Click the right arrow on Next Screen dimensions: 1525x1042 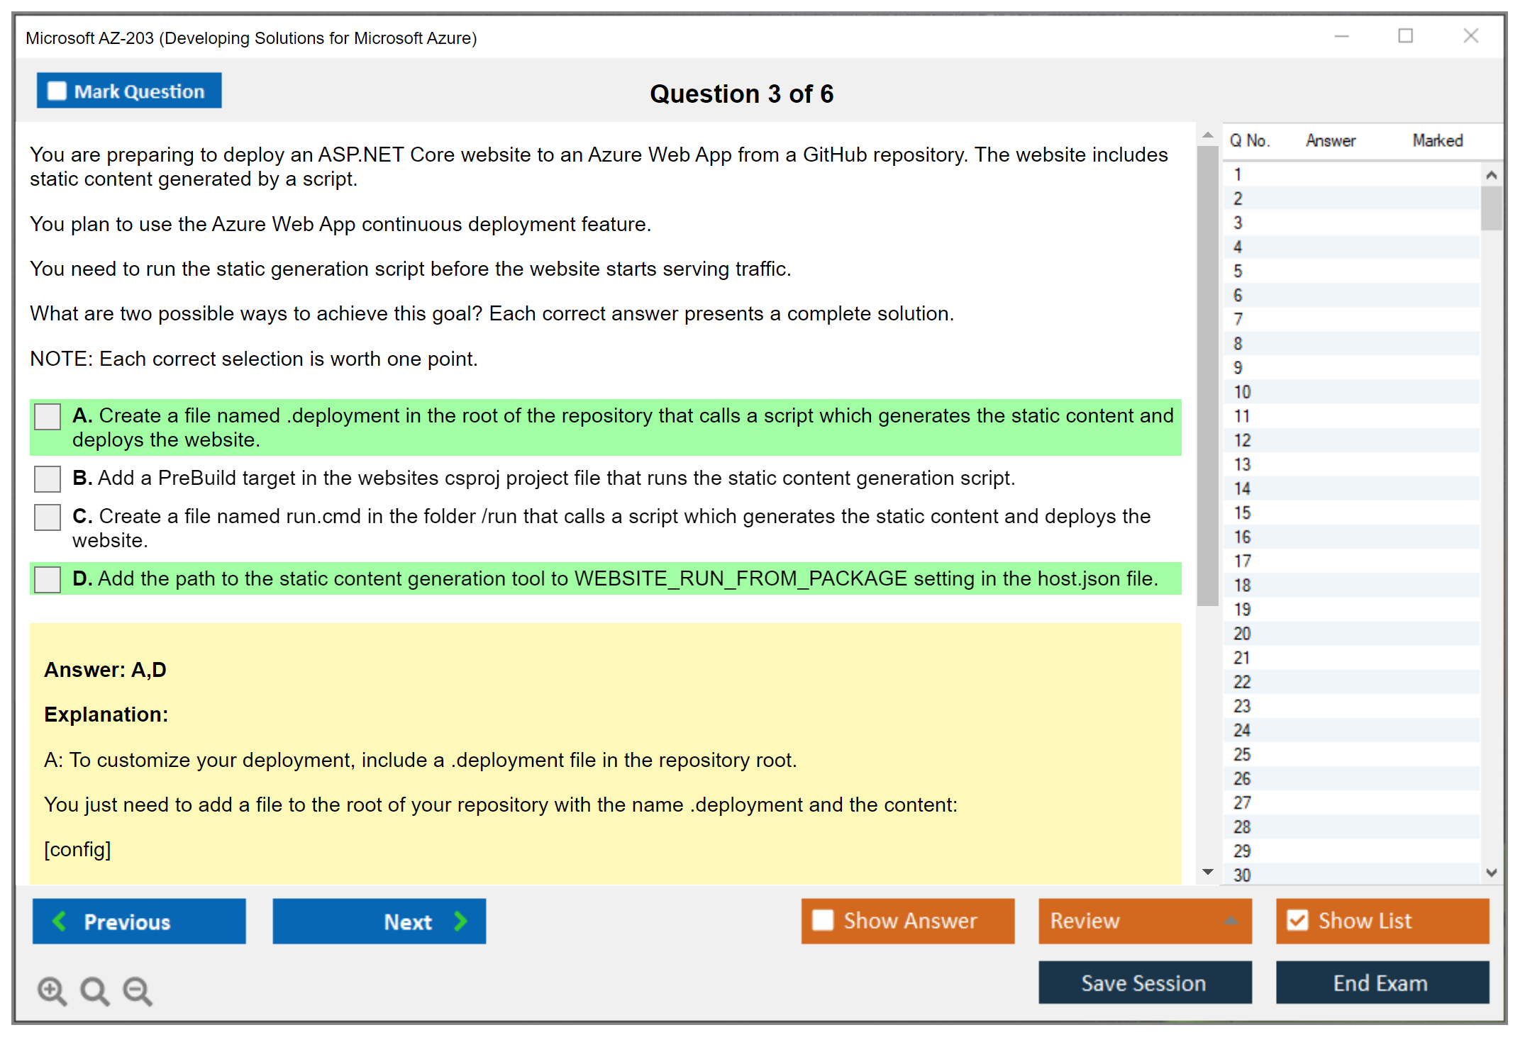460,921
